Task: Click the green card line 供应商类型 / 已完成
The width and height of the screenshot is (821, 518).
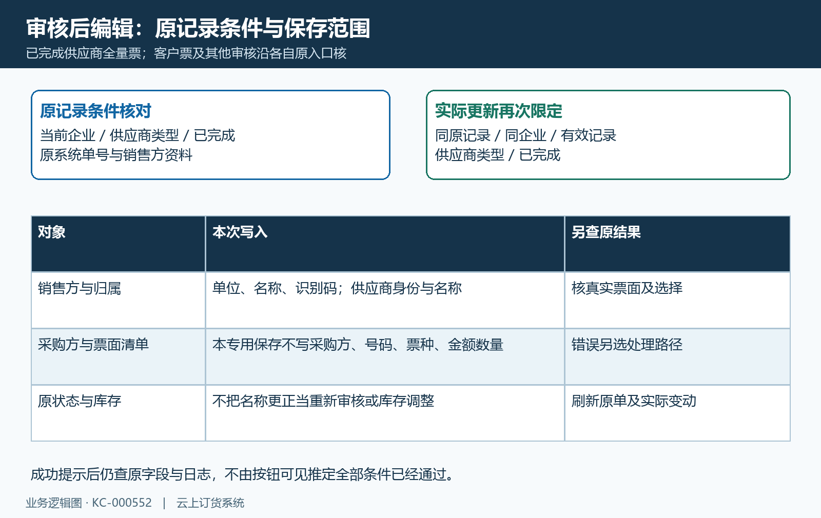Action: coord(498,155)
